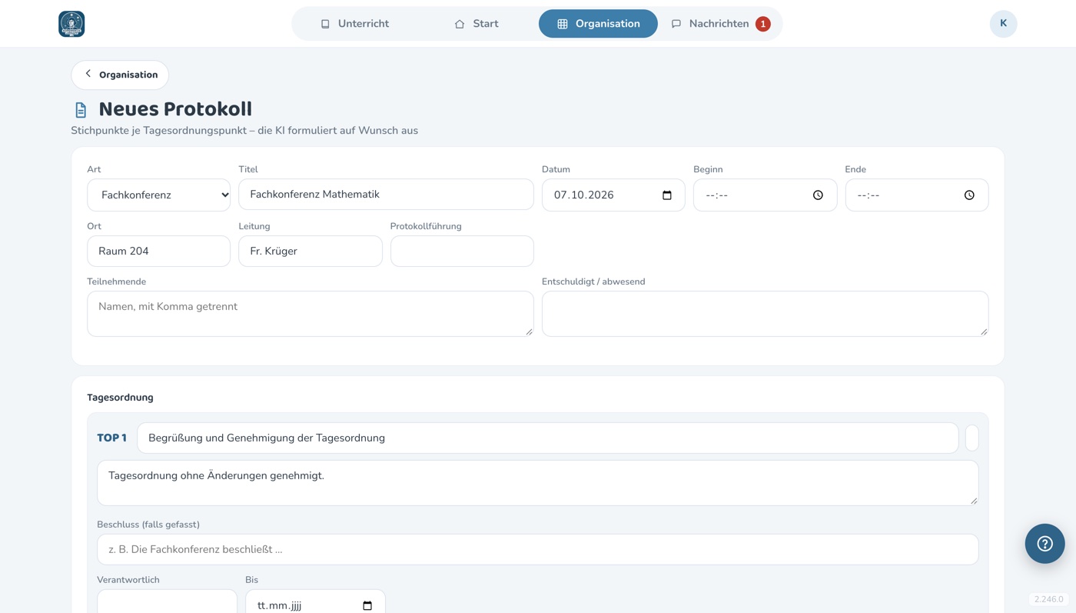The height and width of the screenshot is (613, 1076).
Task: Expand the Art dropdown showing Fachkonferenz
Action: [x=159, y=195]
